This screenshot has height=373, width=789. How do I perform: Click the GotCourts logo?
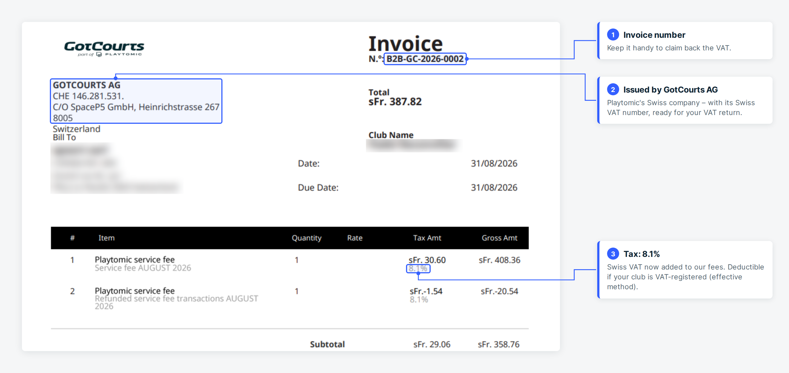tap(104, 49)
